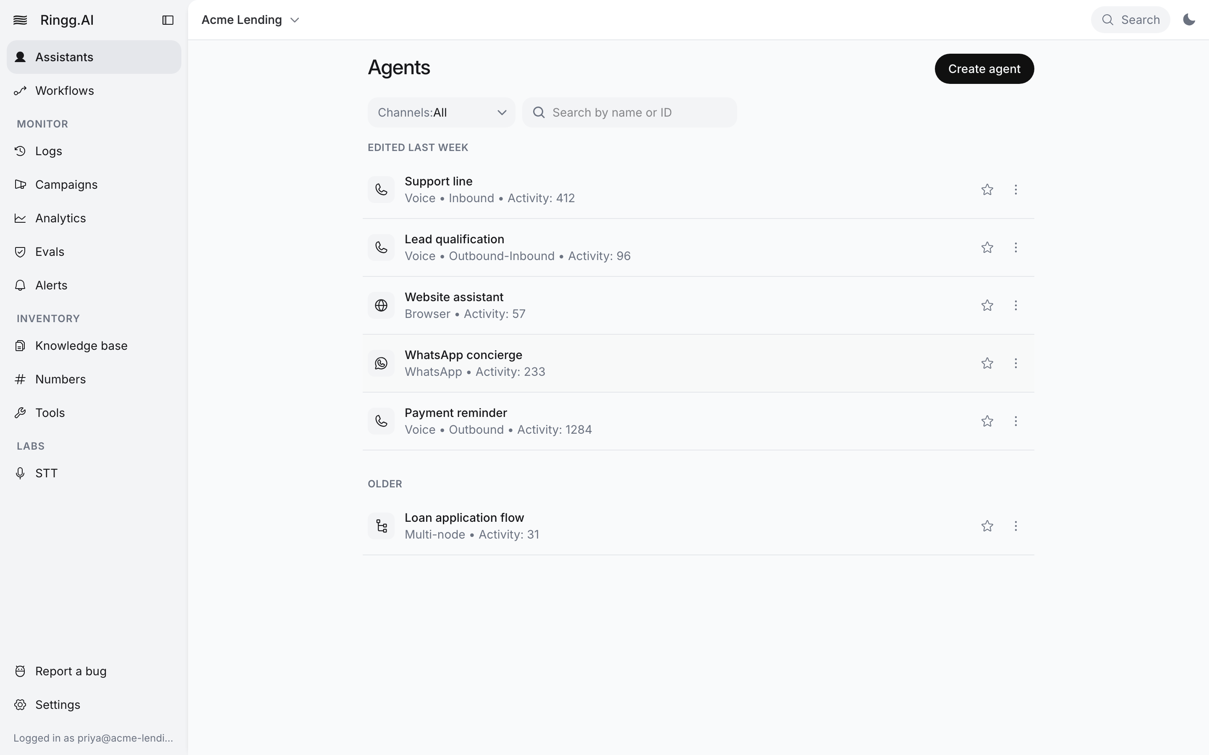Open the STT lab

point(94,473)
